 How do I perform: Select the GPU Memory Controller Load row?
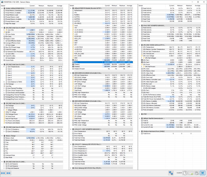(171, 79)
